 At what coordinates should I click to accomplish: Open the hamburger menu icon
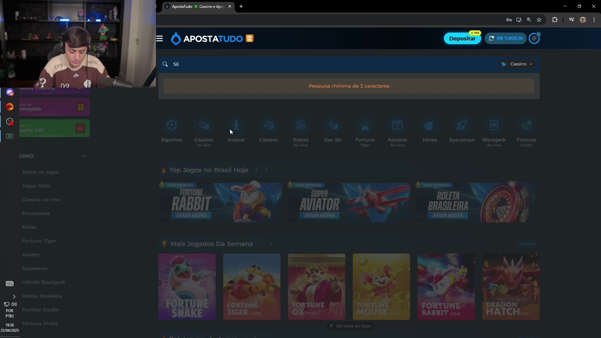pyautogui.click(x=159, y=38)
